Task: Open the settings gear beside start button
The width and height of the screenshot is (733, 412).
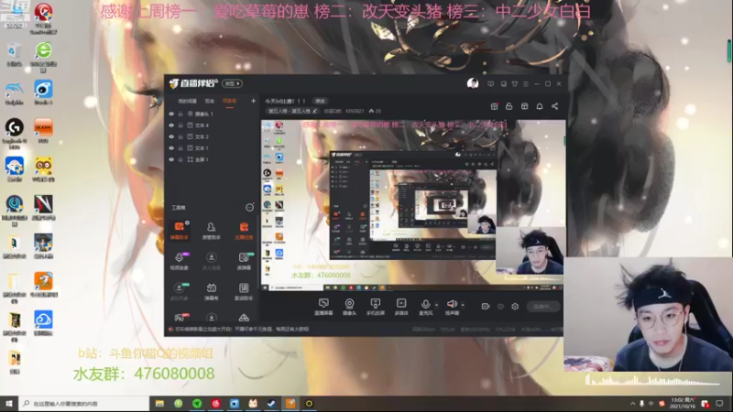Action: [x=515, y=307]
